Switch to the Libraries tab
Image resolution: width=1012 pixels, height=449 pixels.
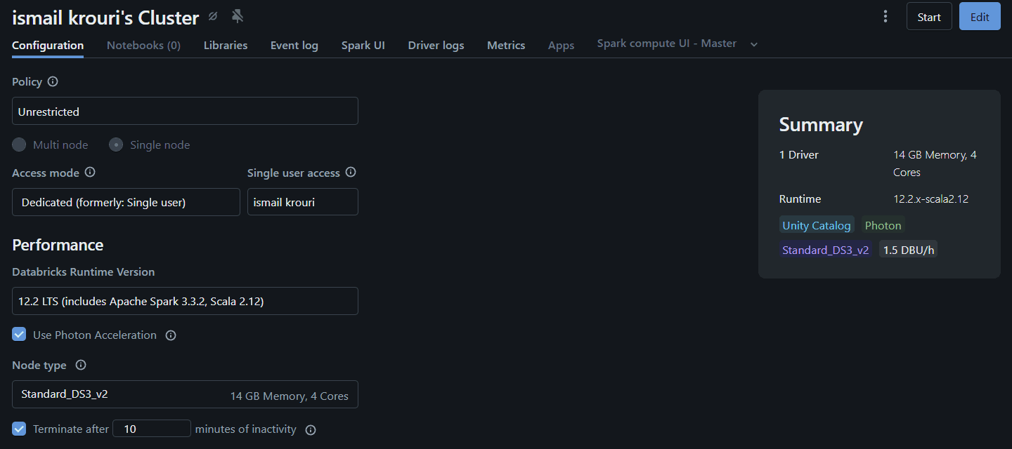[x=226, y=46]
